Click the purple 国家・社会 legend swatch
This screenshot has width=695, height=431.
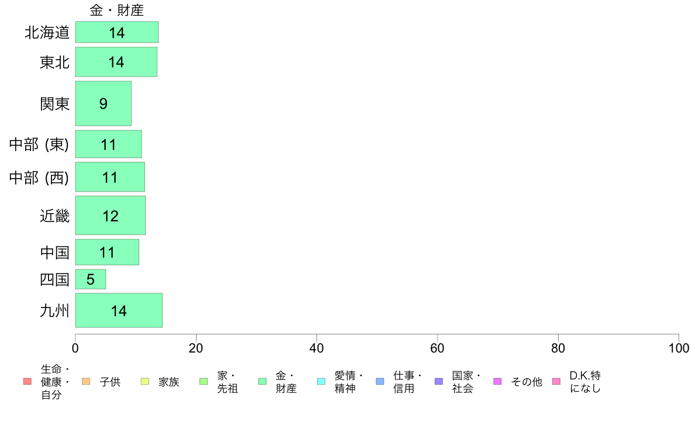point(439,381)
